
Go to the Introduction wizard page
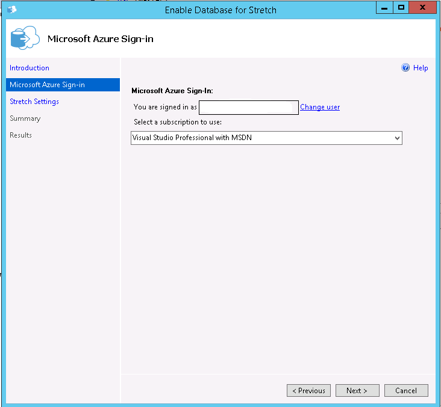(x=30, y=68)
